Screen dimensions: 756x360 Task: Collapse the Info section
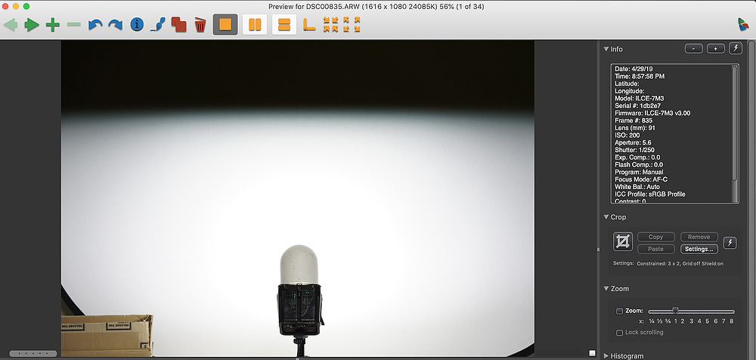[x=606, y=48]
